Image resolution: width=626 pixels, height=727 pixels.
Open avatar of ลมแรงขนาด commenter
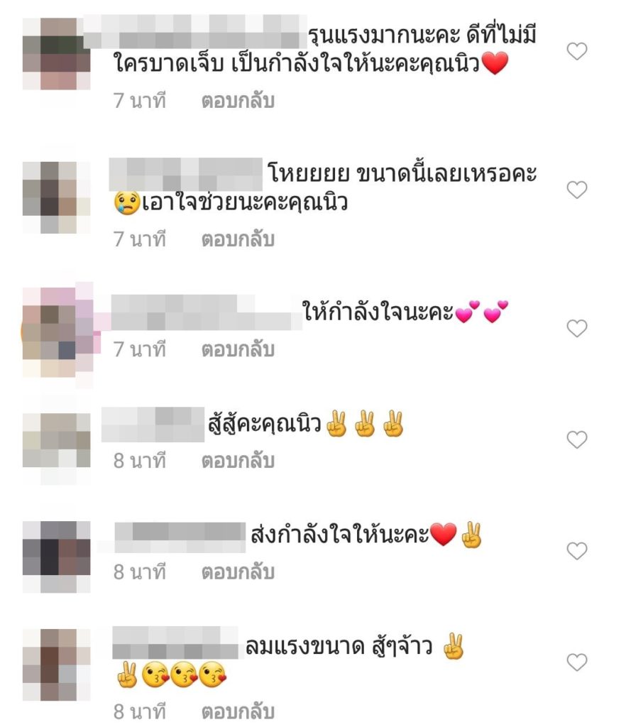click(x=57, y=665)
